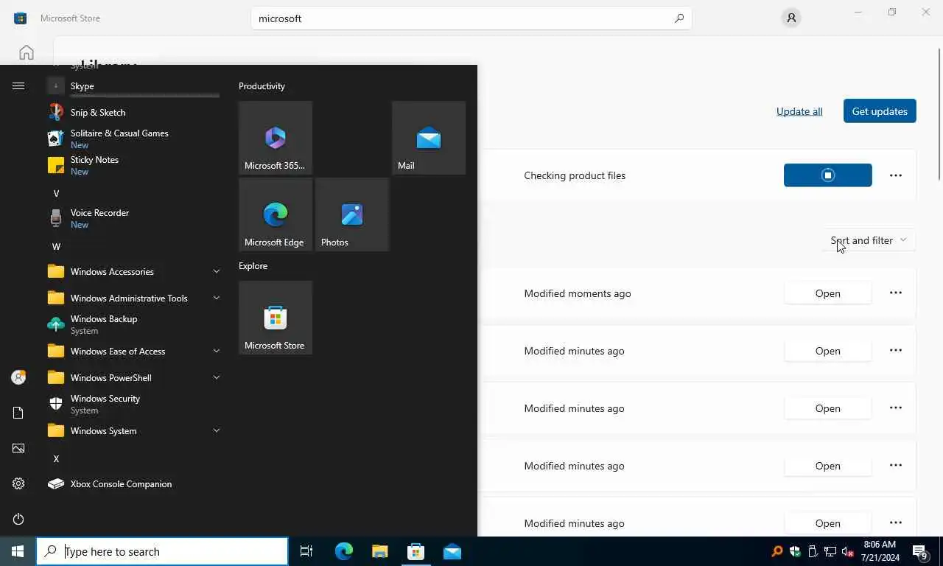Launch Edge from the taskbar

point(343,551)
